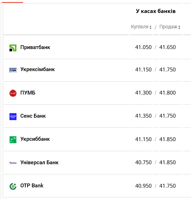The height and width of the screenshot is (201, 191).
Task: Open the OTP Bank link
Action: click(32, 186)
